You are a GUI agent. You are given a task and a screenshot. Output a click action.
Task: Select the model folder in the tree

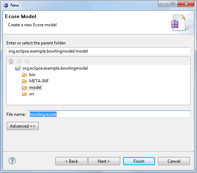tap(32, 87)
